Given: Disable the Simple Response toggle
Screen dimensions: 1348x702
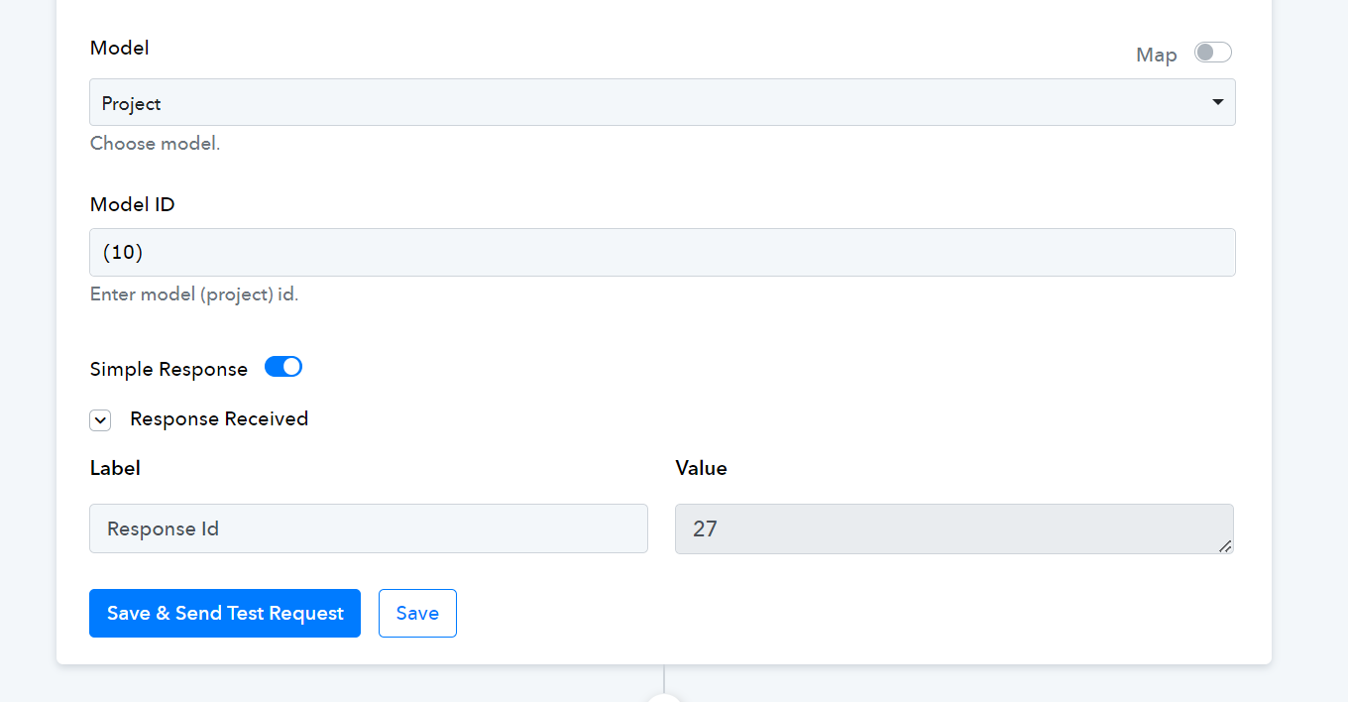Looking at the screenshot, I should pos(283,367).
